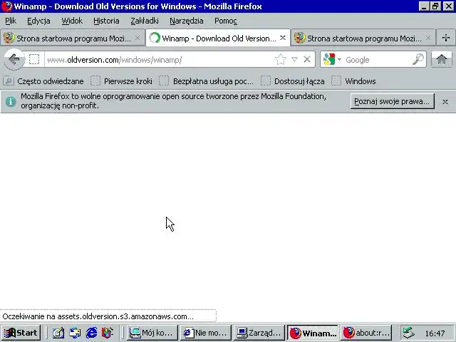Click the first Quick Launch icon next to Start

pyautogui.click(x=58, y=333)
